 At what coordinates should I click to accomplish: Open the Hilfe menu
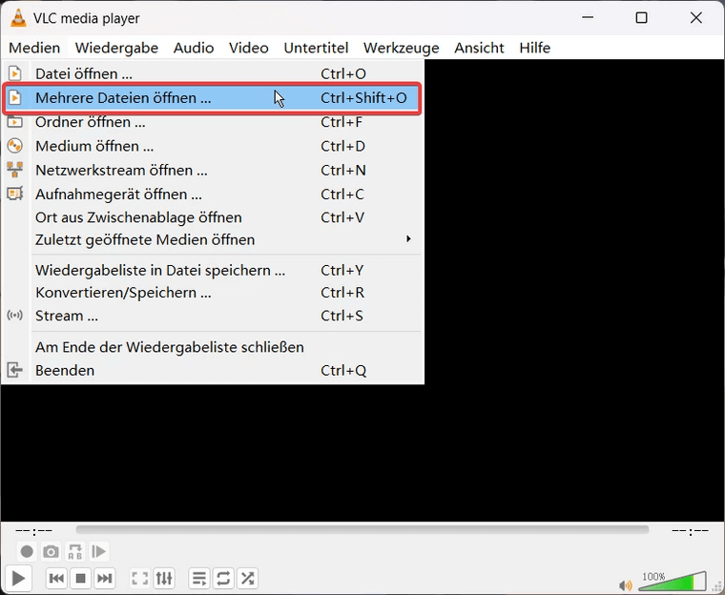click(534, 48)
